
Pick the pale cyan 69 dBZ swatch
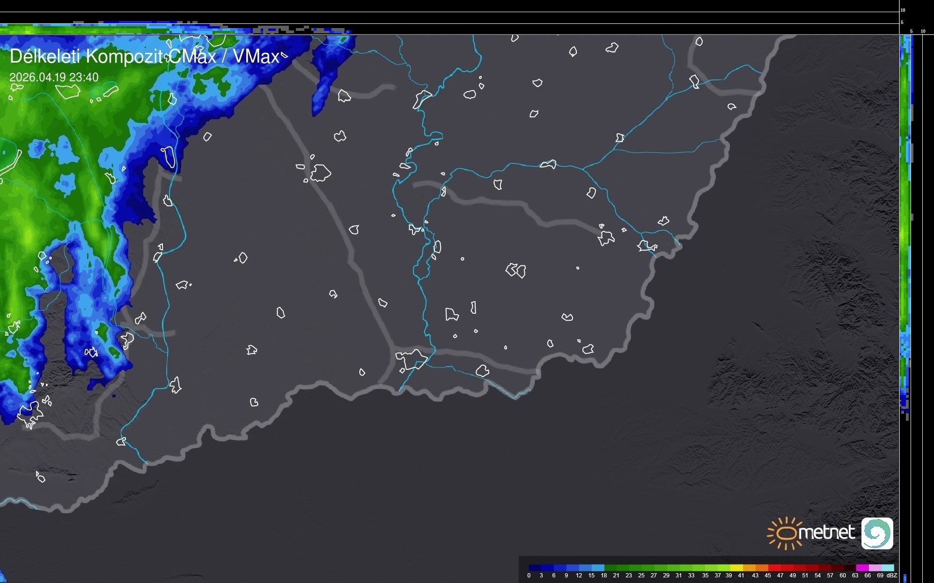888,568
